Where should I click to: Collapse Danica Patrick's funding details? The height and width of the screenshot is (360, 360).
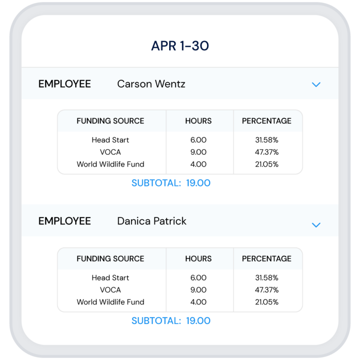(x=316, y=224)
